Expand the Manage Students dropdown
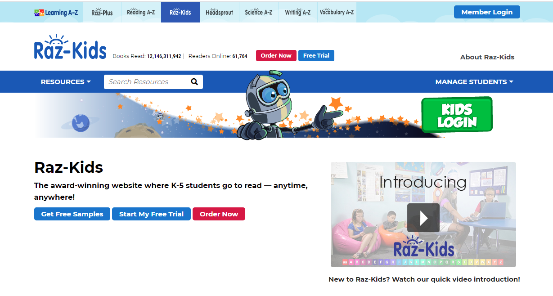553x296 pixels. pos(474,82)
